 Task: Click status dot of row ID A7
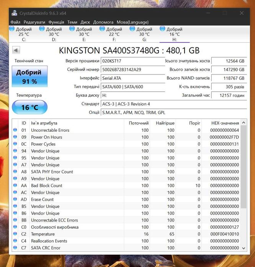[15, 165]
